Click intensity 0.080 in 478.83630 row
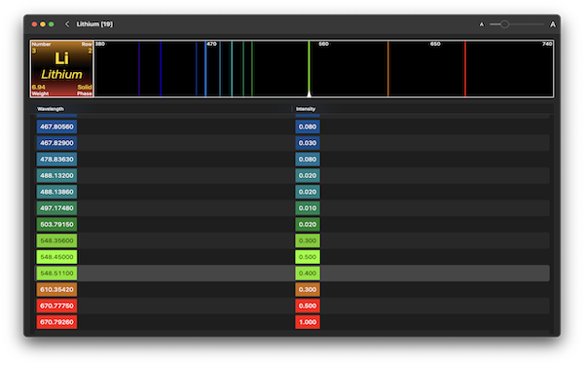The height and width of the screenshot is (365, 584). (308, 160)
